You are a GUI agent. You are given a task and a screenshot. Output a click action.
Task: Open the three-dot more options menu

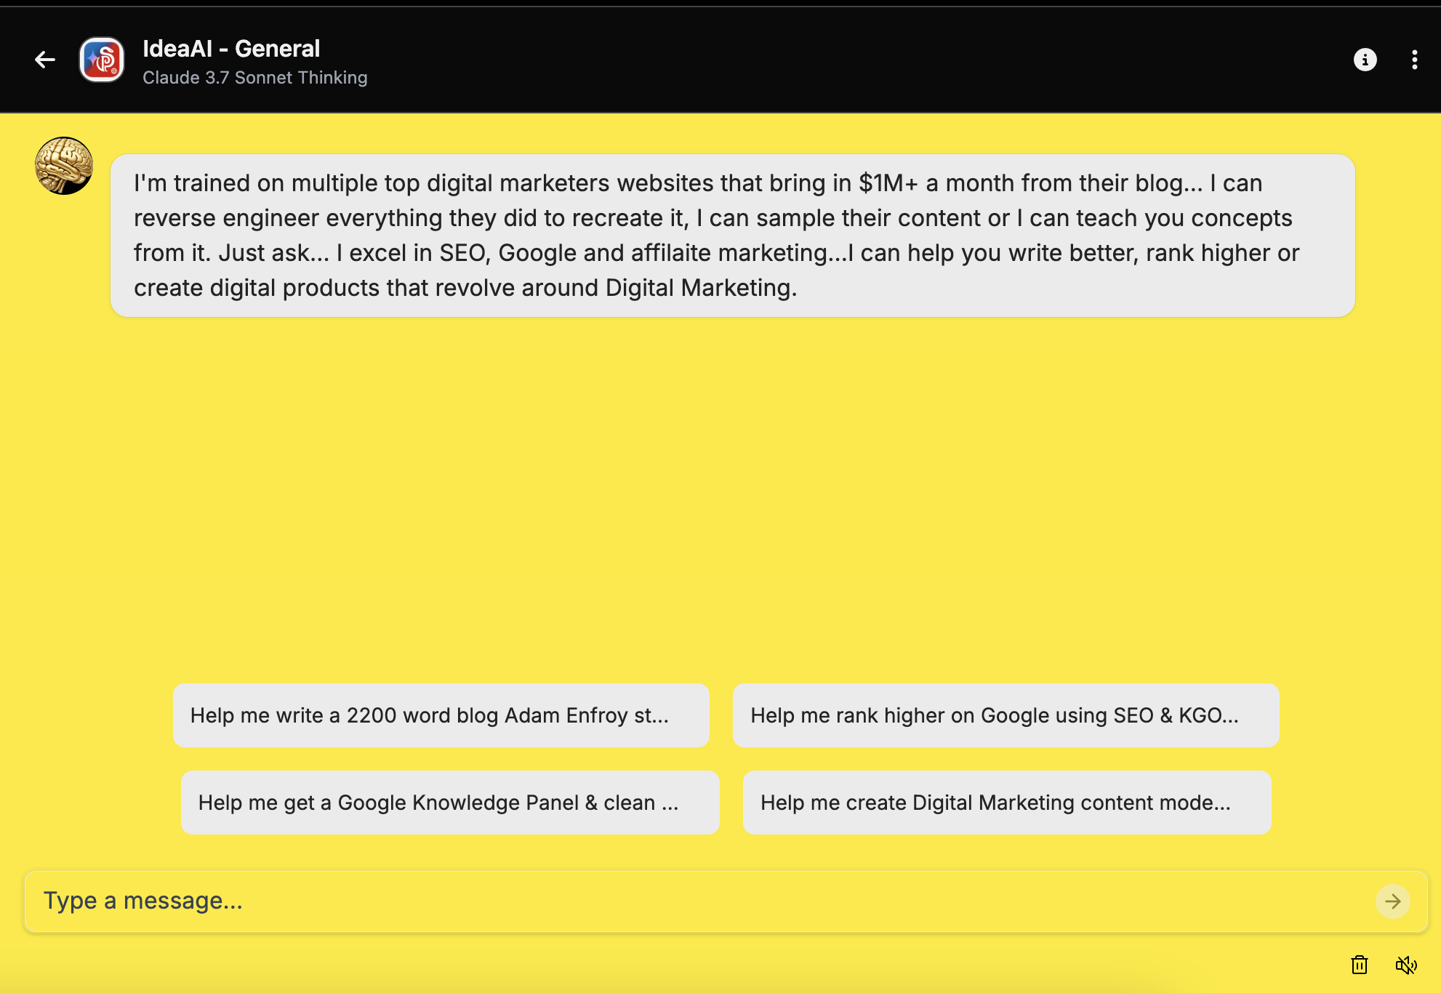[x=1414, y=60]
